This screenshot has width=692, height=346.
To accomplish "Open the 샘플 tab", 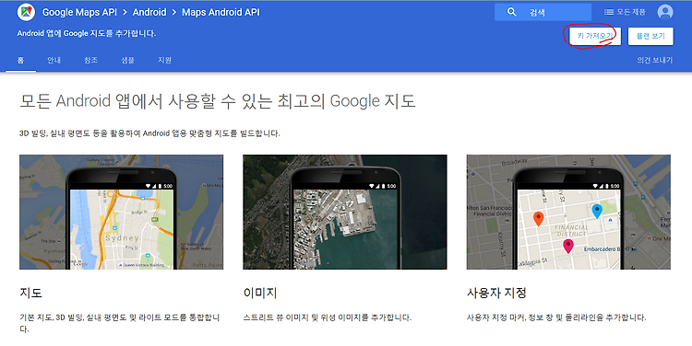I will (128, 61).
